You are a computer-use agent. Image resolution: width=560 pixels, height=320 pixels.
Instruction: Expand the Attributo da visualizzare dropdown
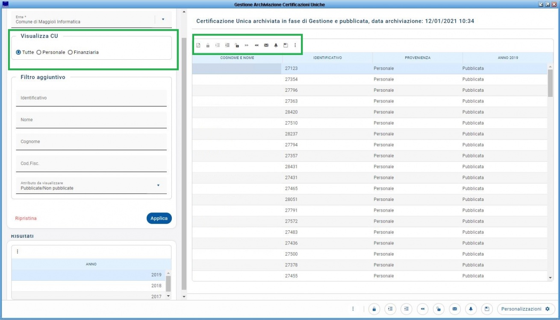coord(158,185)
